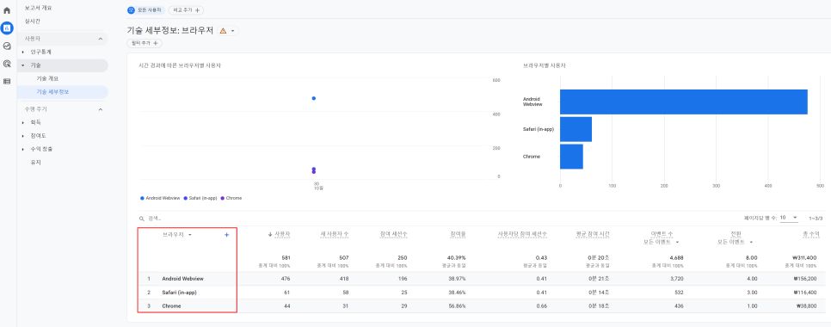Collapse the 수명 주기 sidebar section

[101, 109]
